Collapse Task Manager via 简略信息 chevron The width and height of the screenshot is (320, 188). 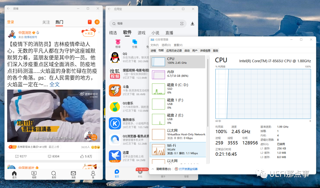click(x=153, y=169)
